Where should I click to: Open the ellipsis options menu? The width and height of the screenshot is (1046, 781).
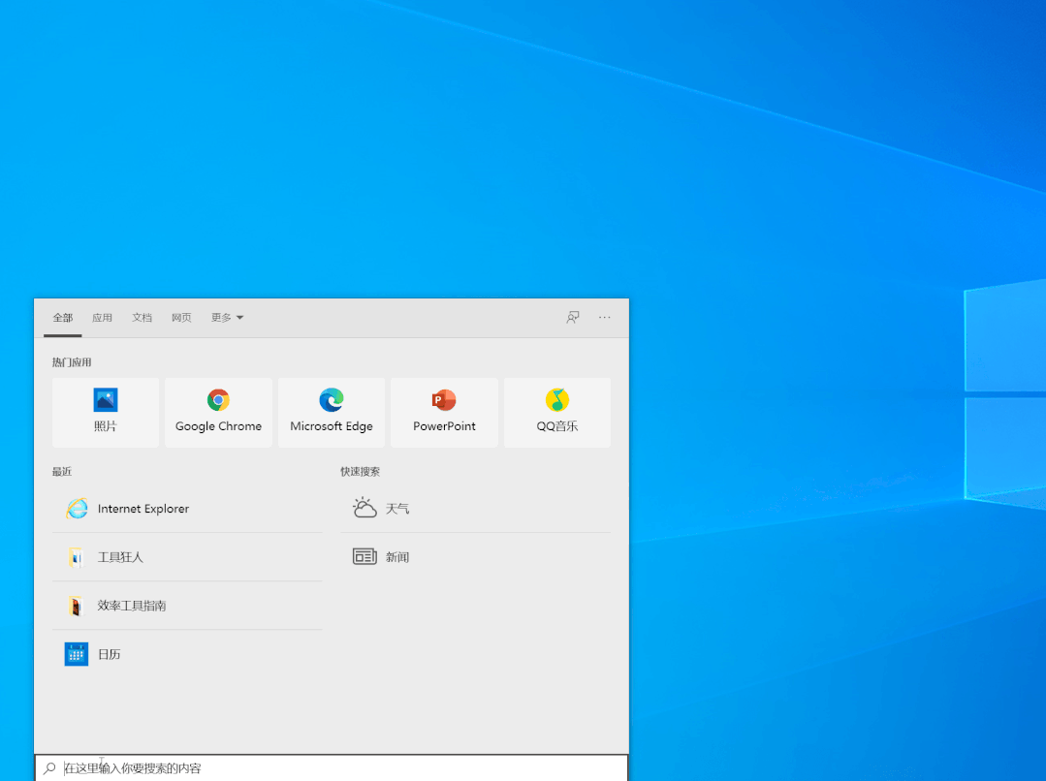pyautogui.click(x=604, y=317)
